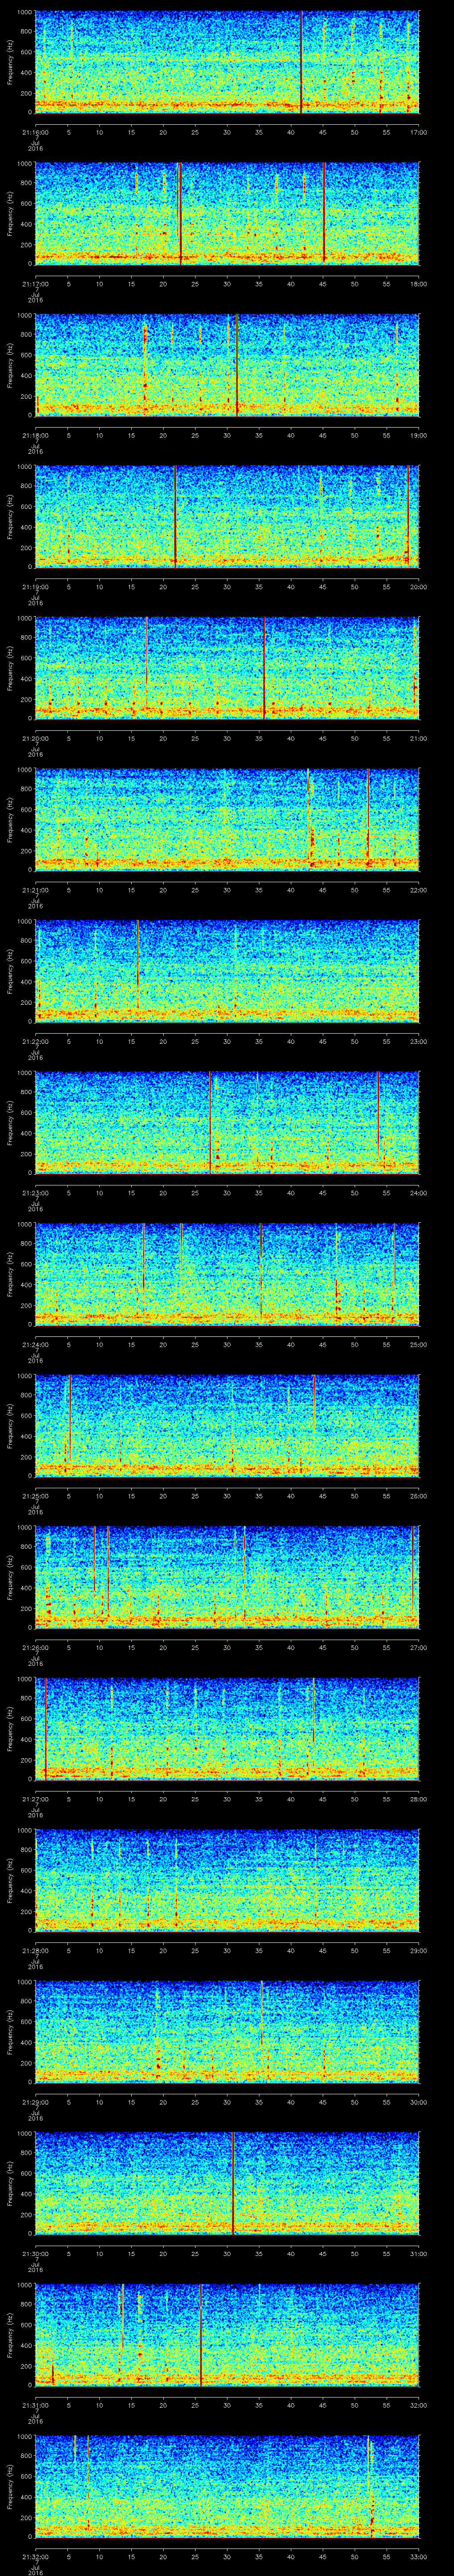
Task: Click the 25:00 end time label
Action: coord(418,1345)
